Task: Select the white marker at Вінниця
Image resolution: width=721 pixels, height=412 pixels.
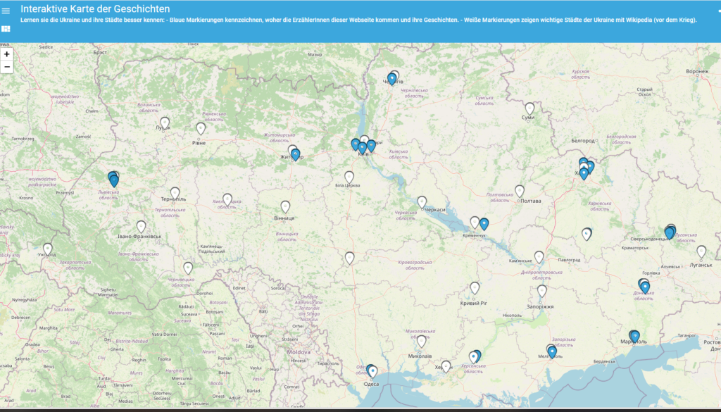Action: (285, 206)
